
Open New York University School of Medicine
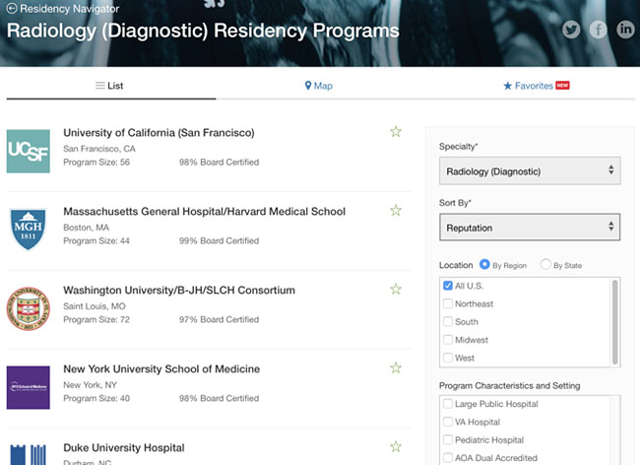point(161,369)
